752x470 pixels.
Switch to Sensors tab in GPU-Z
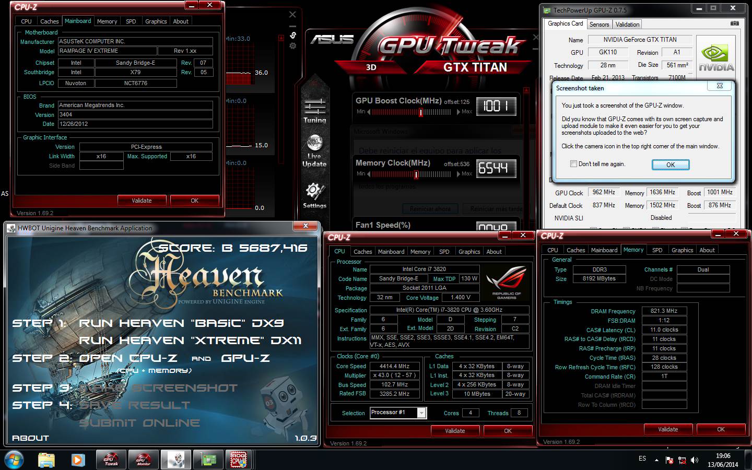click(x=599, y=25)
